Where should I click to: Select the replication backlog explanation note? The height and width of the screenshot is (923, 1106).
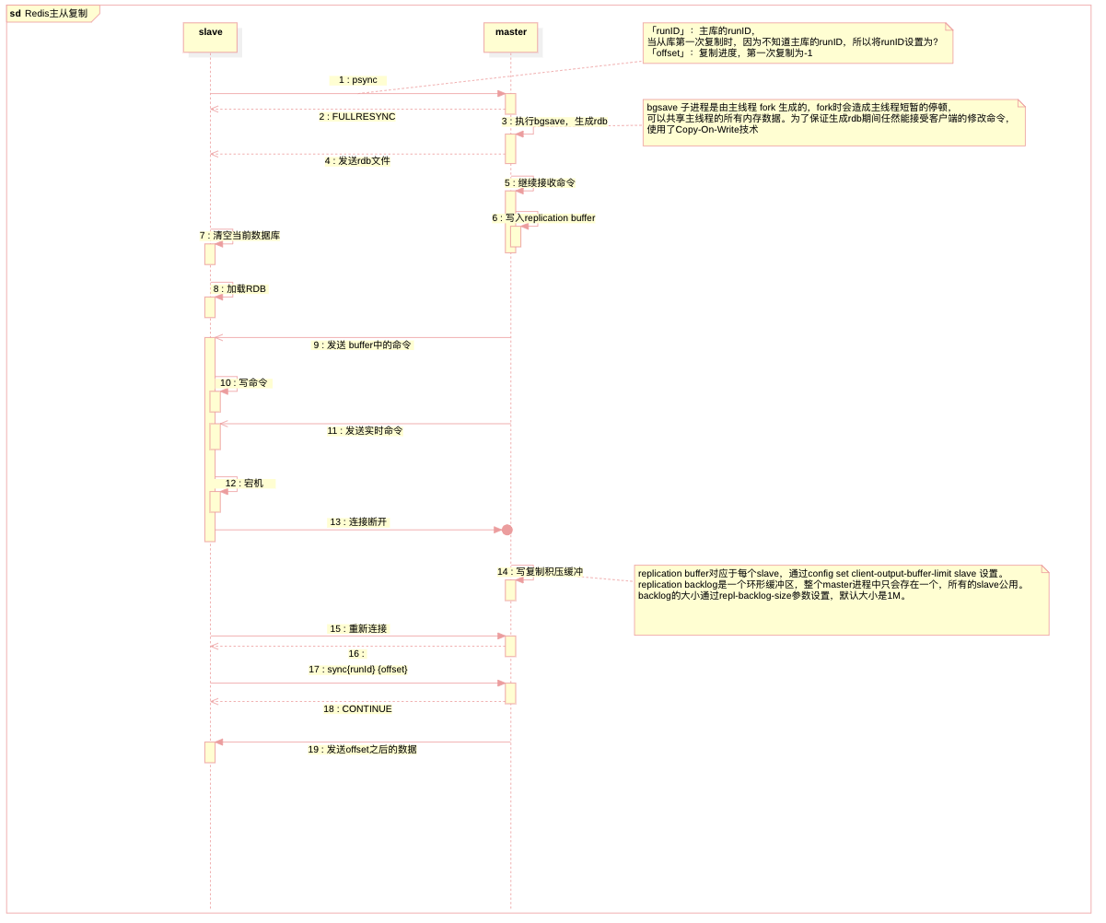pos(842,600)
